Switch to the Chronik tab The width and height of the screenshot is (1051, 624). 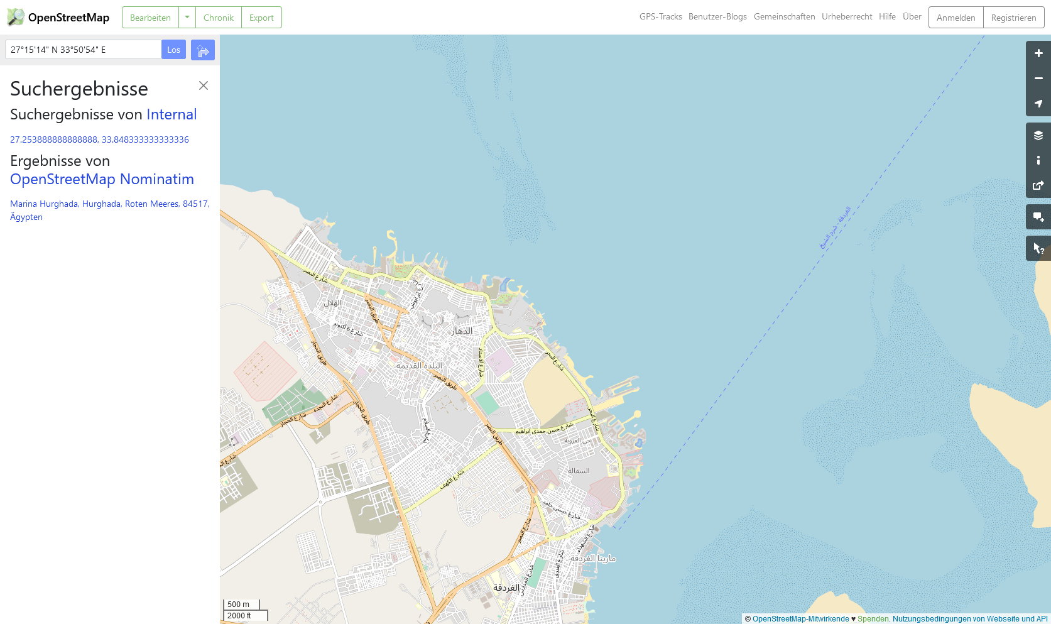(219, 18)
